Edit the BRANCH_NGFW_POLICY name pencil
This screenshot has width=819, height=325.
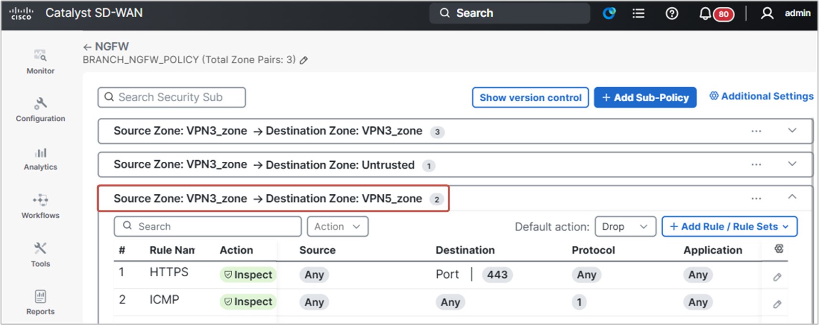[304, 60]
